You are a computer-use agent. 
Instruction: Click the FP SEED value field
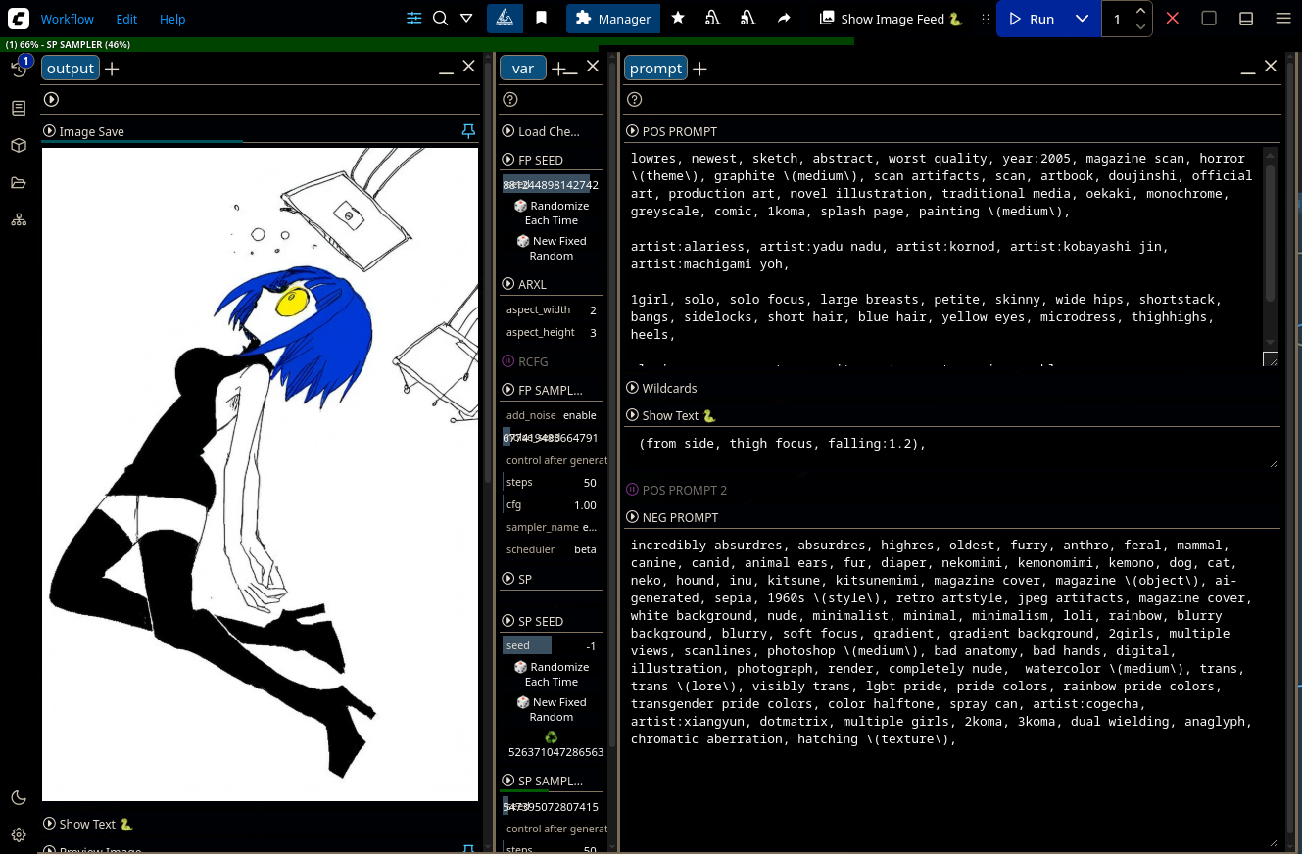(x=551, y=184)
